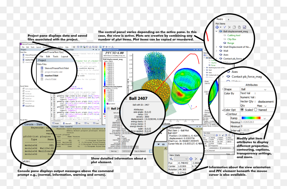Toggle eye for enlarged Ball displacement_mag item
This screenshot has width=287, height=189.
[x=221, y=31]
